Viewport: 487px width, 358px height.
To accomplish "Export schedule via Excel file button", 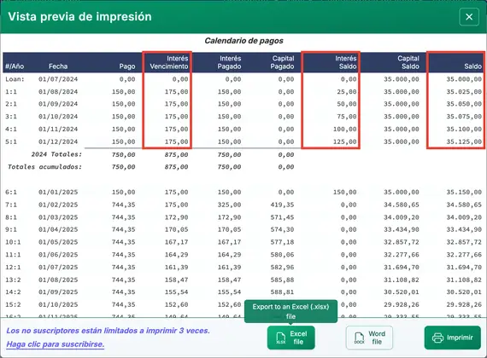I will pos(291,338).
